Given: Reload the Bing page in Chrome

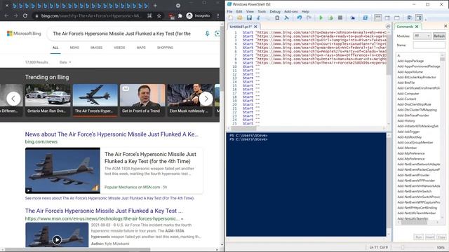Looking at the screenshot, I should tap(25, 15).
